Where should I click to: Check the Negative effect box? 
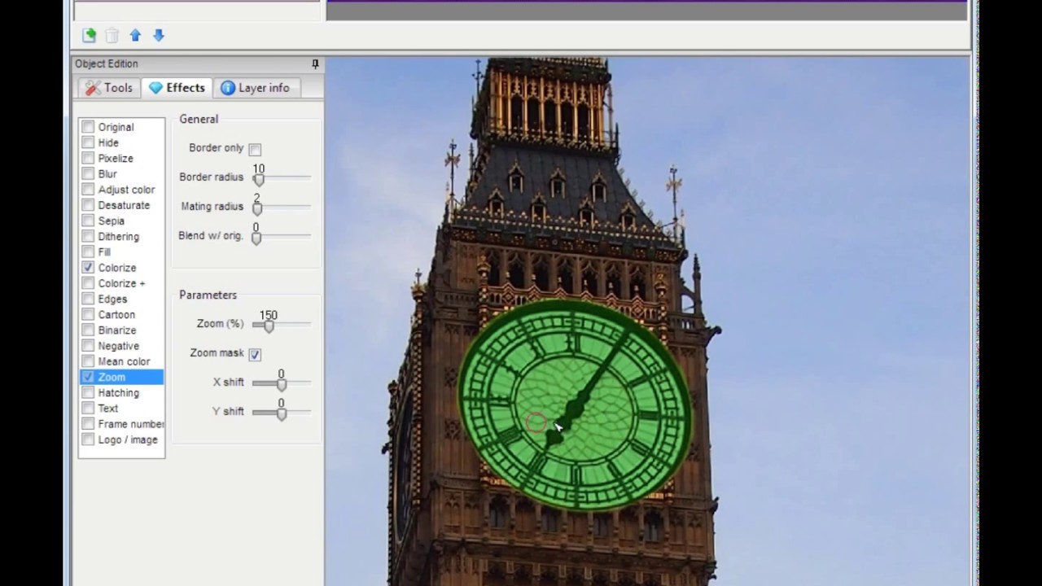click(x=88, y=346)
